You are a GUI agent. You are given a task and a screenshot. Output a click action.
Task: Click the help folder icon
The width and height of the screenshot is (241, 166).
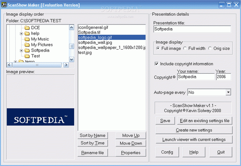27,33
